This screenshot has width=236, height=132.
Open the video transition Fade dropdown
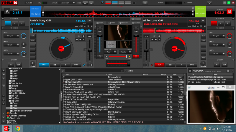click(x=115, y=52)
